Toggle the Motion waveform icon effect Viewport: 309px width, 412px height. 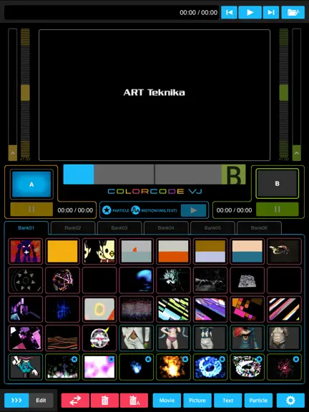[135, 210]
